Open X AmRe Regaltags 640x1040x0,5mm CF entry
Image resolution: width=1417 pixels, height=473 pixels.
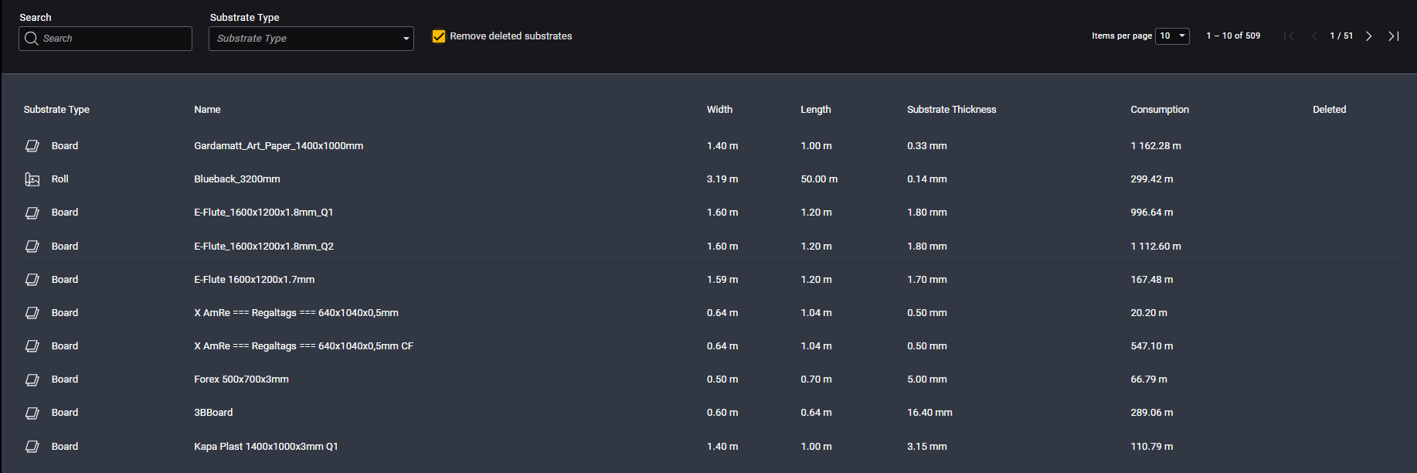(303, 346)
